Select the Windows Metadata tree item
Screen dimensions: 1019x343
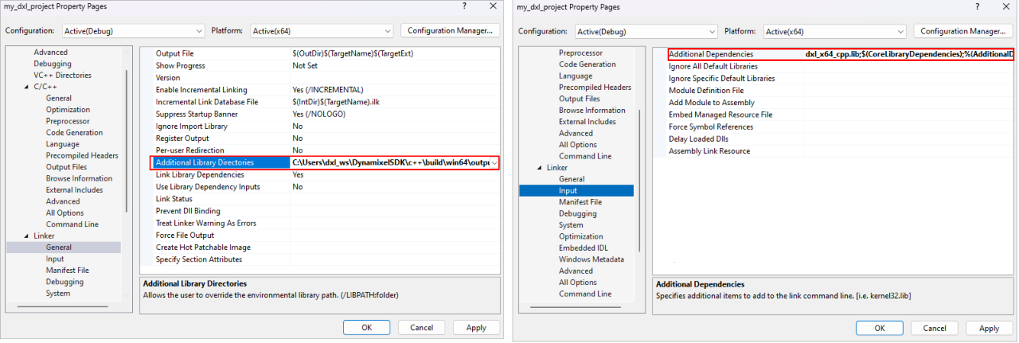click(x=590, y=259)
